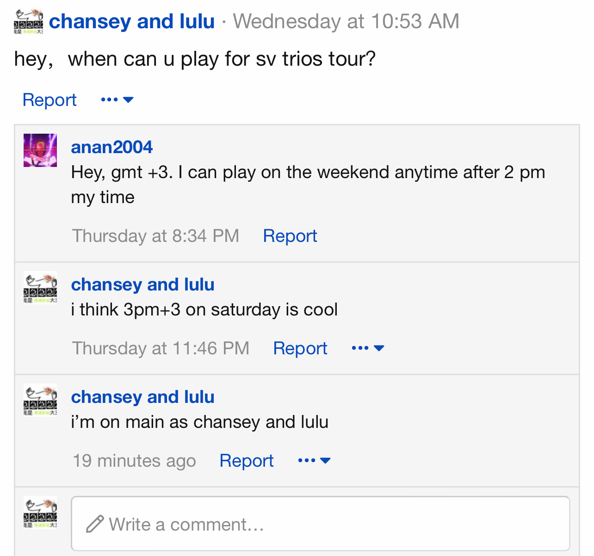The width and height of the screenshot is (594, 556).
Task: Report anan2004's comment
Action: pyautogui.click(x=290, y=236)
